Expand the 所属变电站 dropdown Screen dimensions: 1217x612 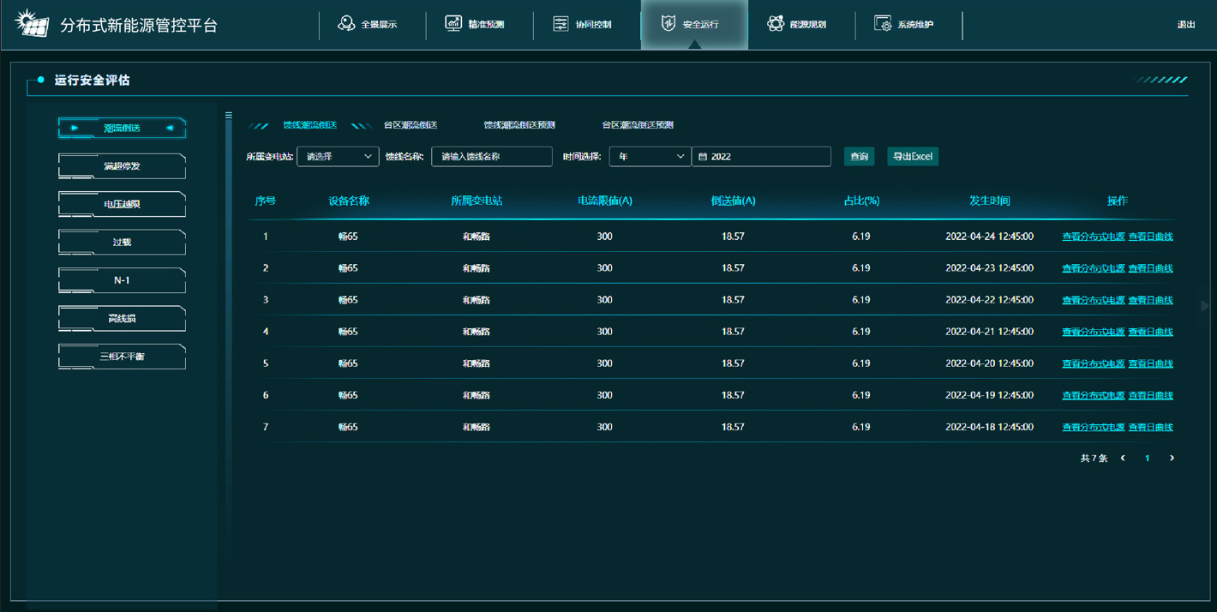(x=338, y=157)
